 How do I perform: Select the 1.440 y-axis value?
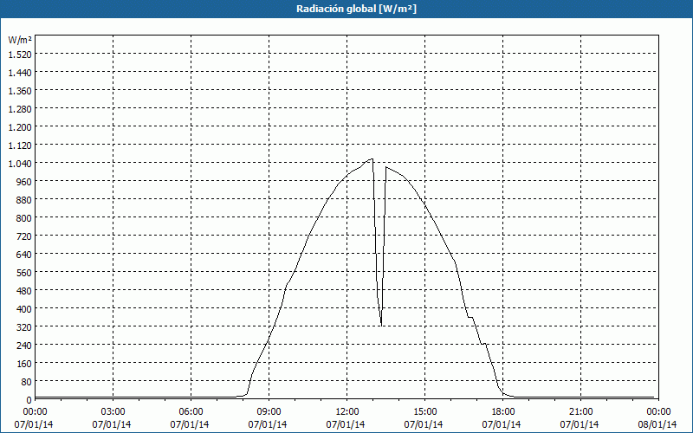[x=20, y=73]
